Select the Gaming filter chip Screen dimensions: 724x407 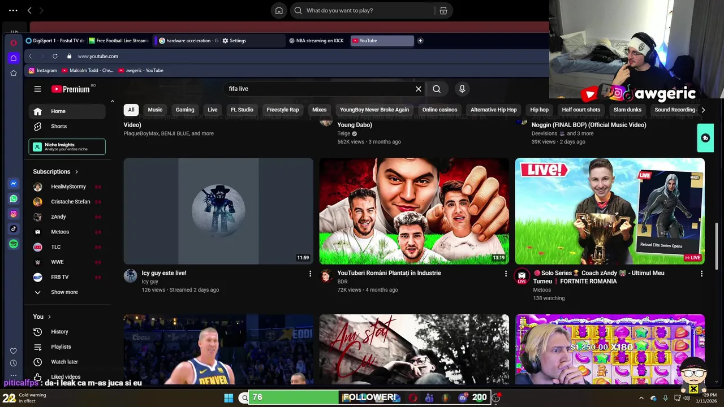[185, 110]
